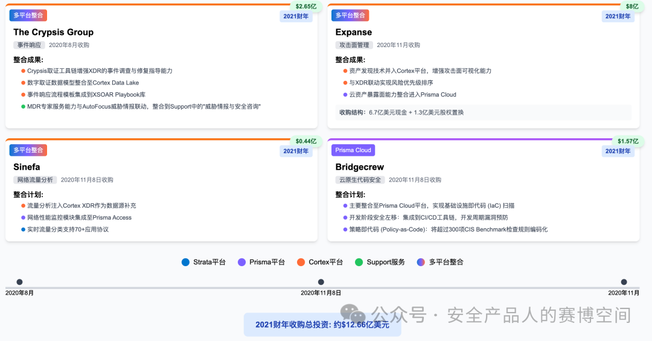
Task: Click 2020年11月8日收购 date under Sinefa
Action: (x=87, y=180)
